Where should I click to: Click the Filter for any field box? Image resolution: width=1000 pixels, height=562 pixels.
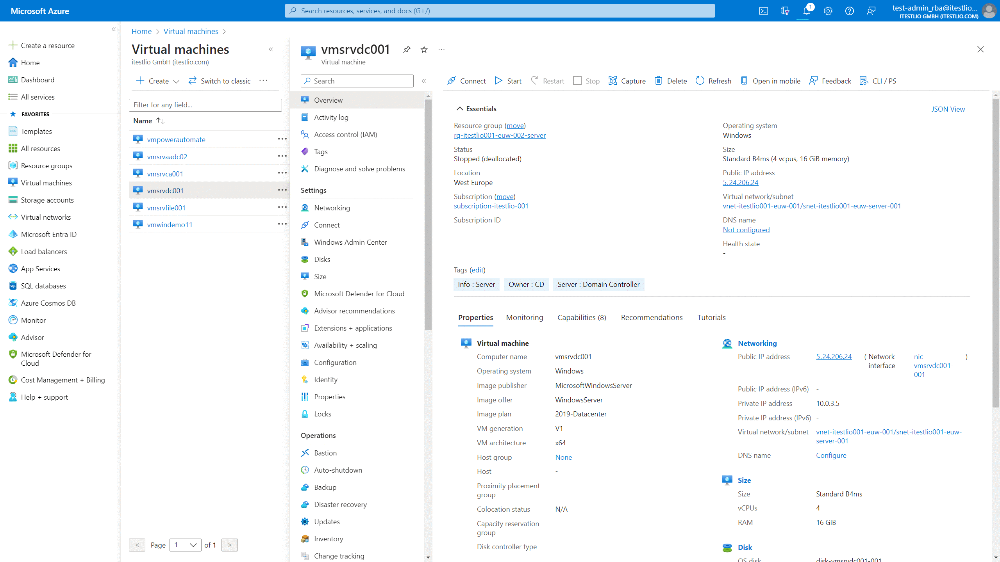click(205, 105)
